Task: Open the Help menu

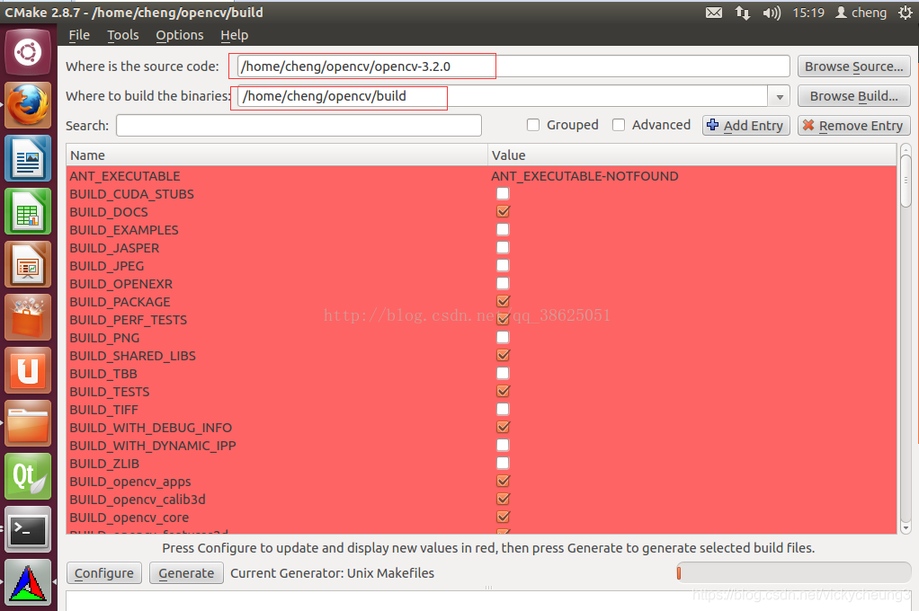Action: (x=235, y=35)
